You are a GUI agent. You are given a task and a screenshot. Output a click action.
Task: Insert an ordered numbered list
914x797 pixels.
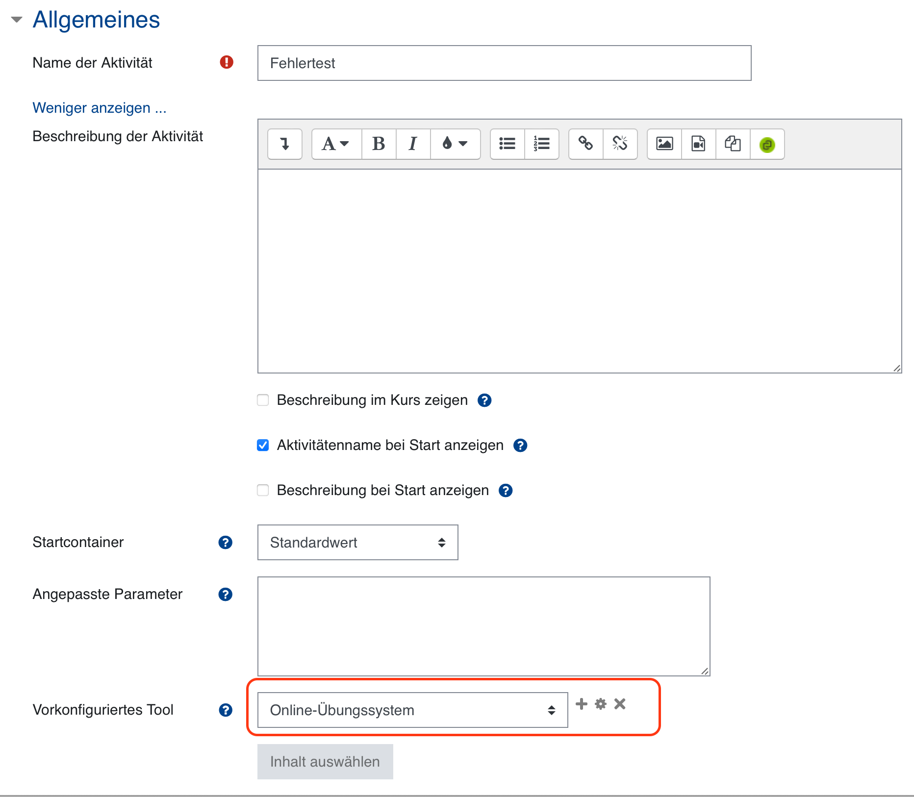[541, 144]
